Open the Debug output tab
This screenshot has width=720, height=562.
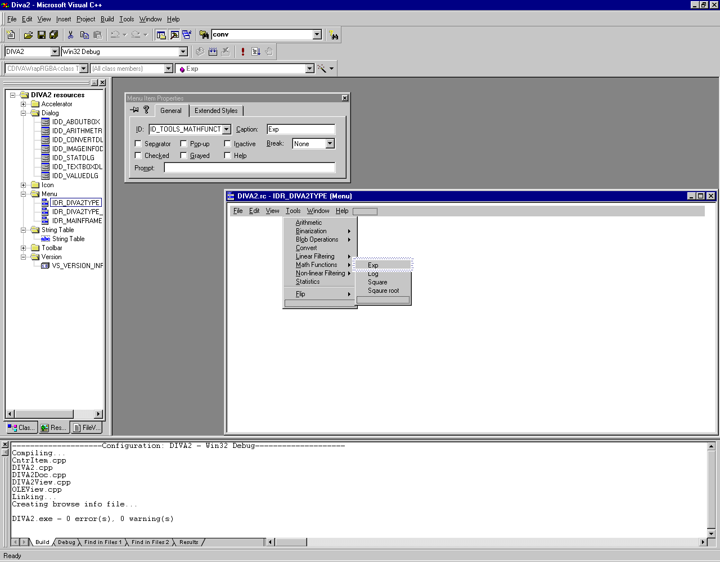click(66, 542)
